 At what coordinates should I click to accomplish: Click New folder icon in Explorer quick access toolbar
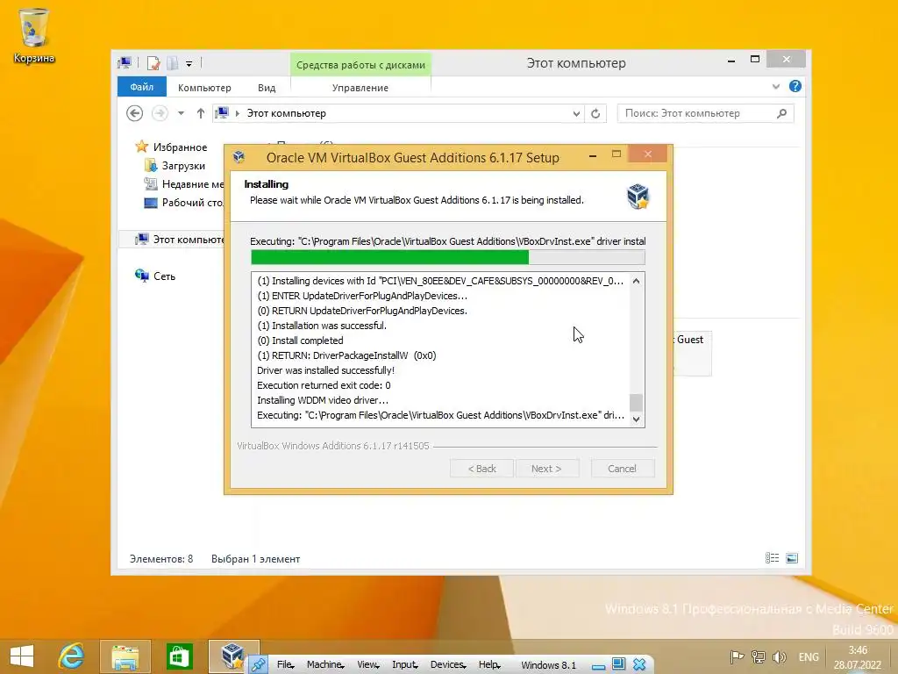173,63
